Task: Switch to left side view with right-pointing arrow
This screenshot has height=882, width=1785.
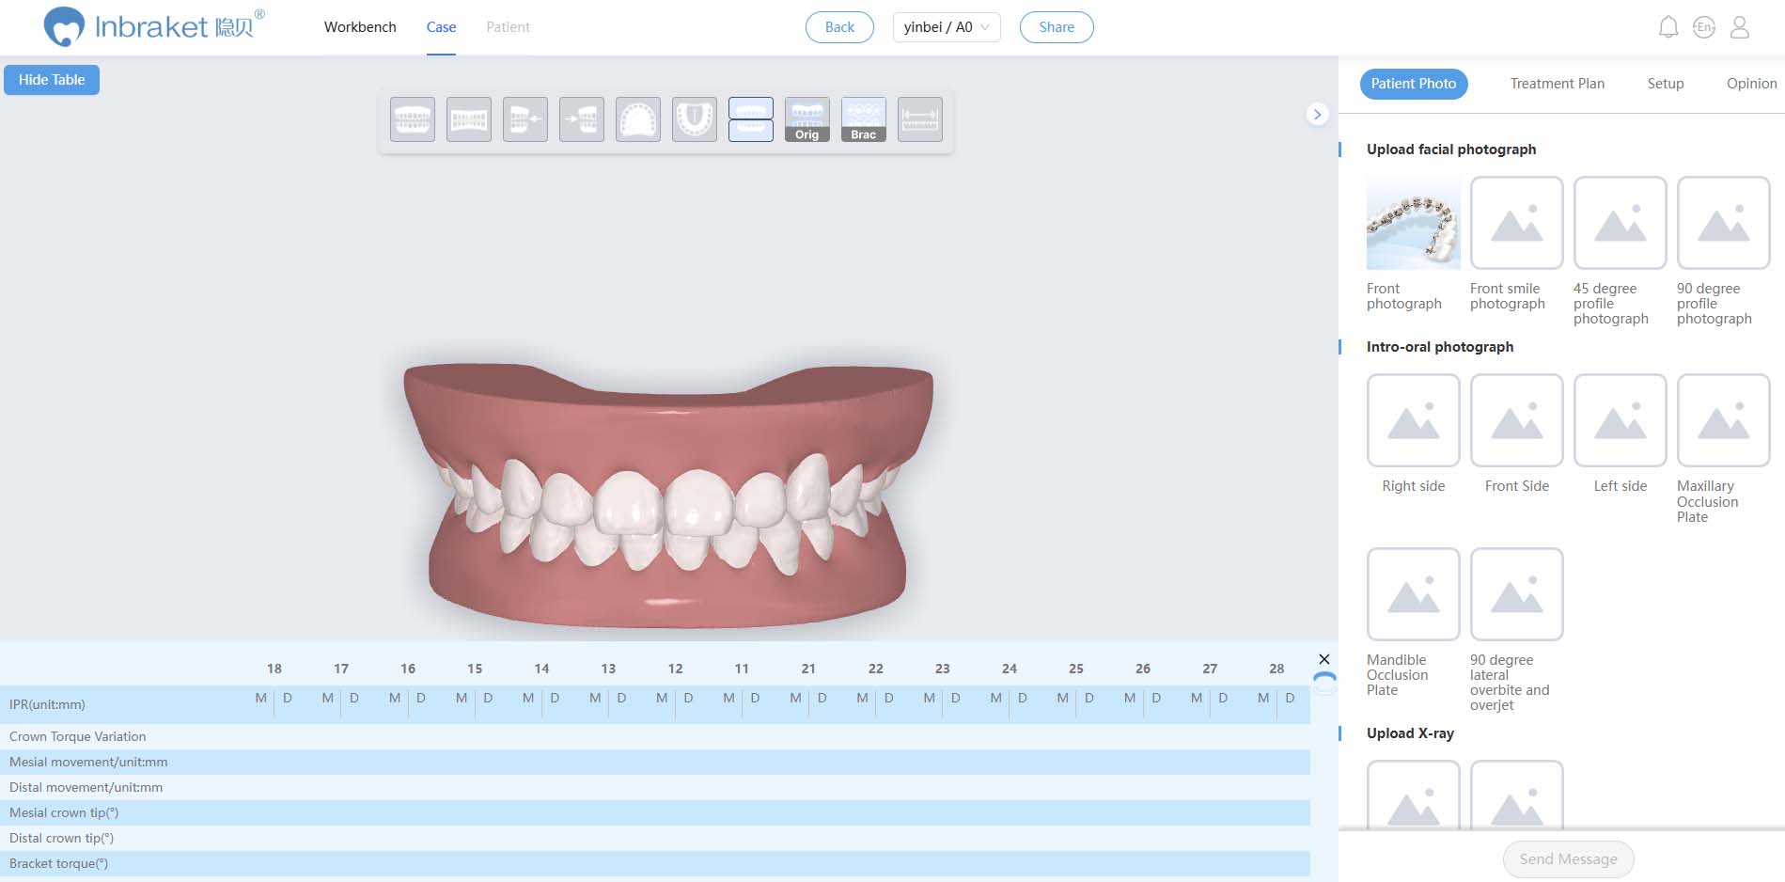Action: click(x=582, y=119)
